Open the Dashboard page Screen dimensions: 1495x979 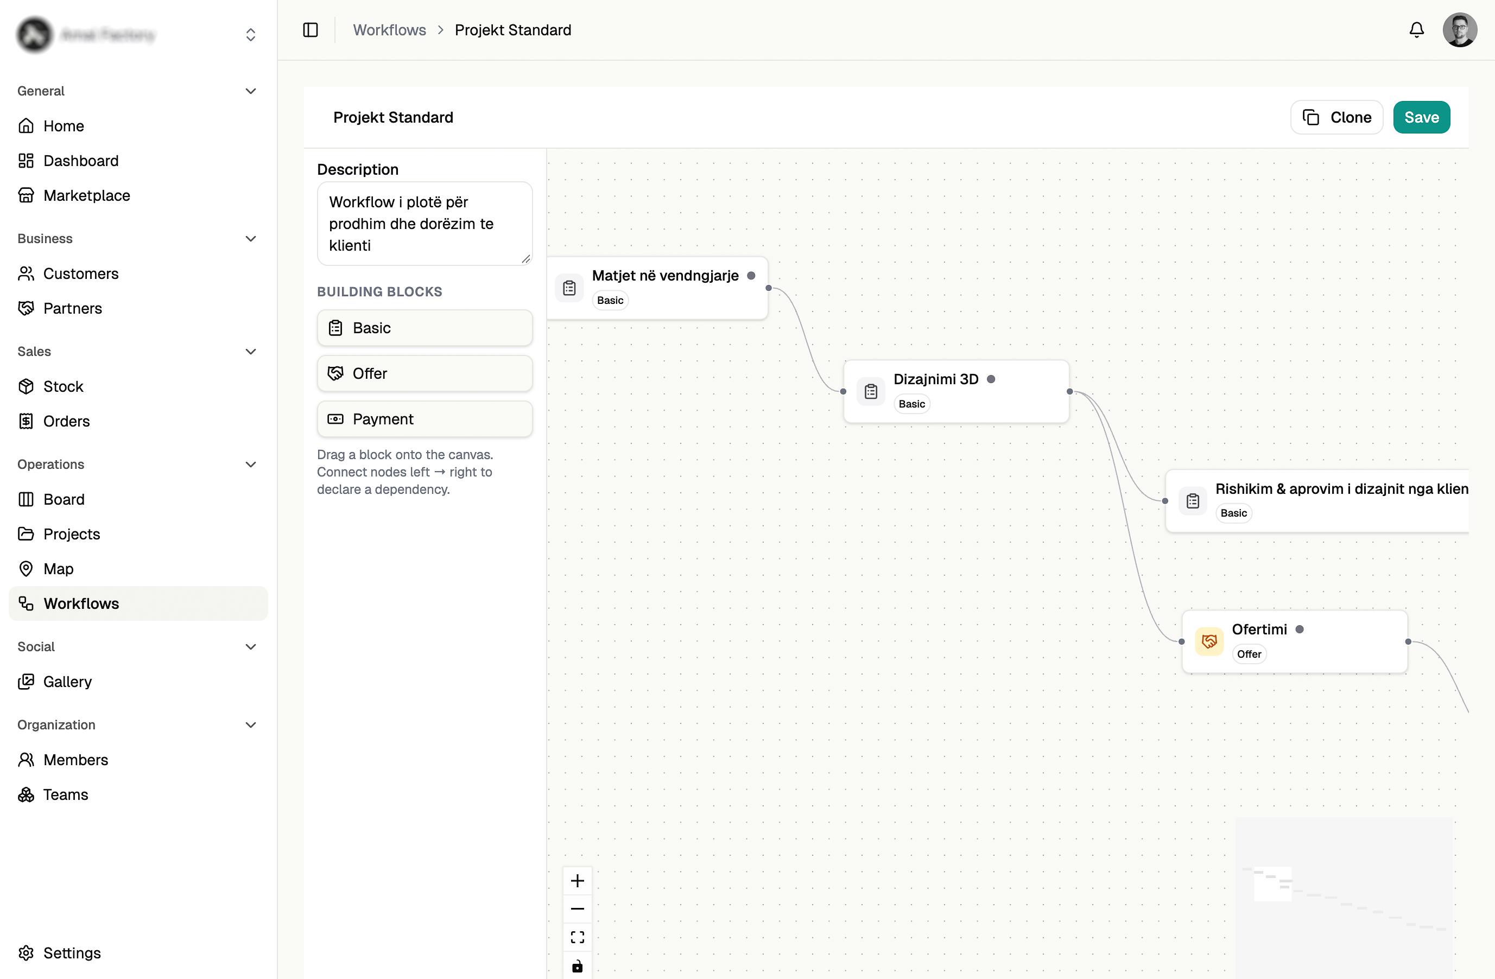[138, 161]
